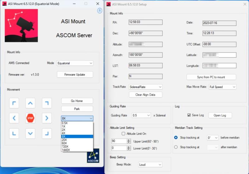Image resolution: width=249 pixels, height=174 pixels.
Task: Click the RA value field
Action: (145, 22)
